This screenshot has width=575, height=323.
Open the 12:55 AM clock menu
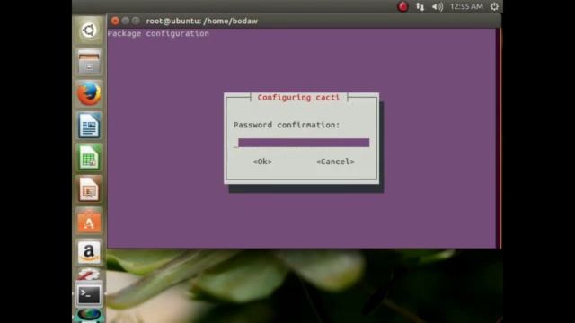(466, 6)
